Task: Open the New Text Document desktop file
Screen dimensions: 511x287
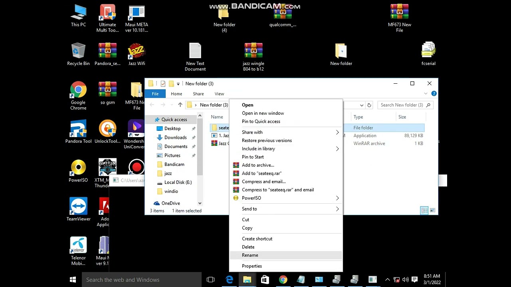Action: point(195,57)
